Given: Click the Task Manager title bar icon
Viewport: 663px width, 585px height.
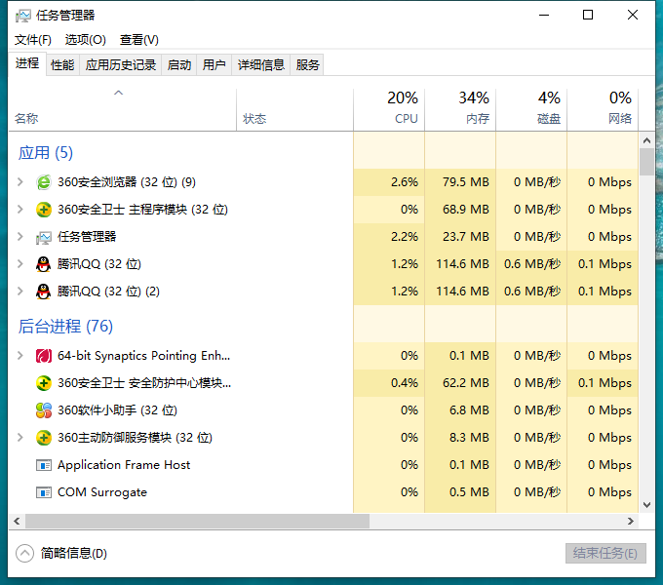Looking at the screenshot, I should pos(22,16).
